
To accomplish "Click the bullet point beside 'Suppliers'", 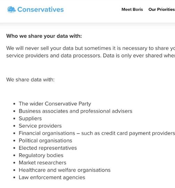I will [x=14, y=119].
